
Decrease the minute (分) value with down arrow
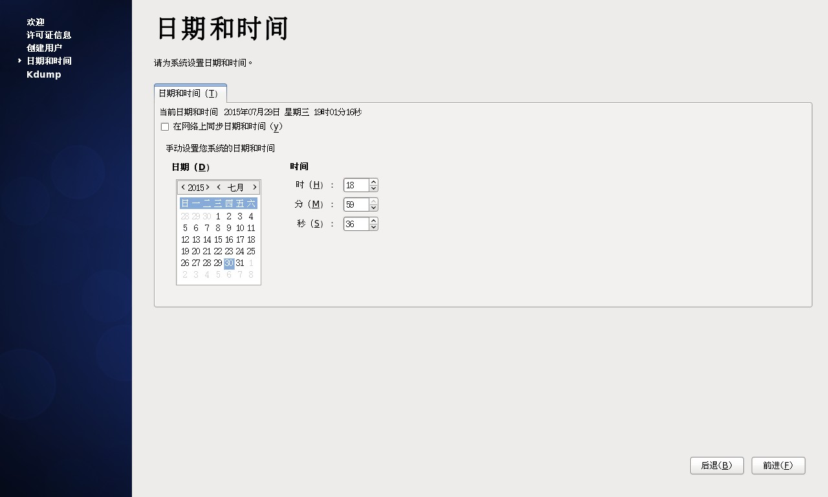[x=373, y=208]
